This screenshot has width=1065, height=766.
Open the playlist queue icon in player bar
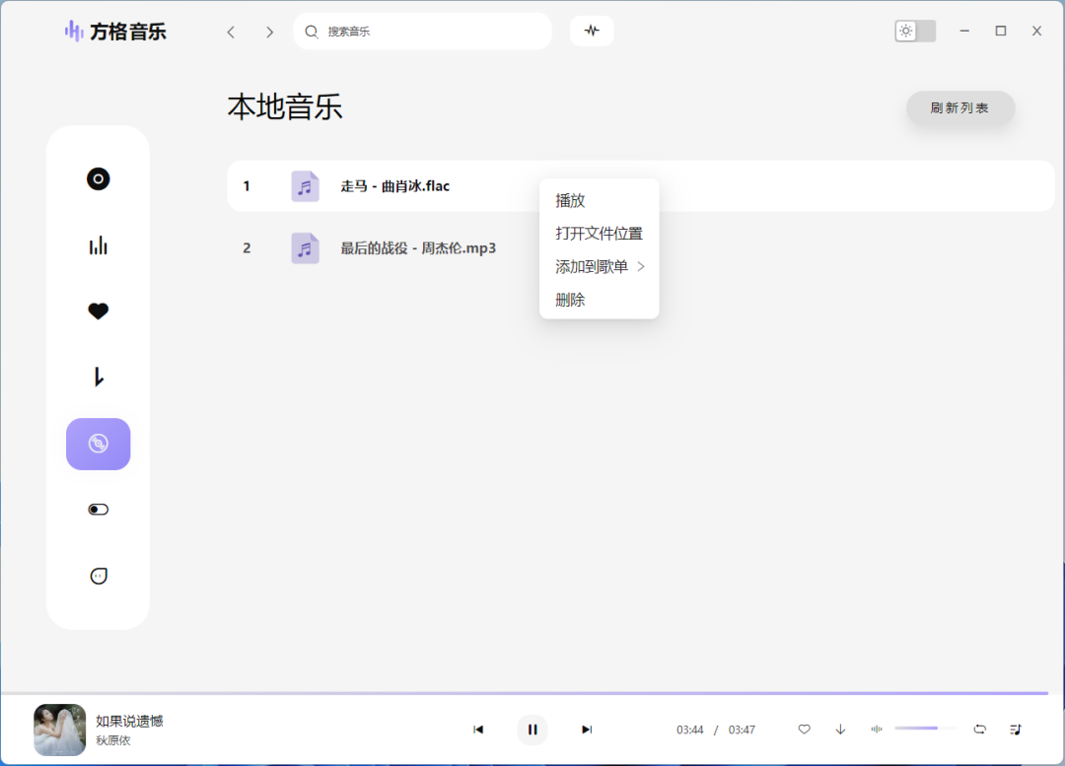coord(1016,730)
